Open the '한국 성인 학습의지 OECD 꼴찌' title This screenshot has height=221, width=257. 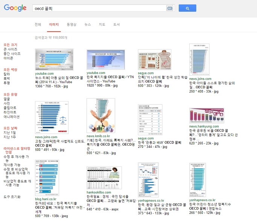pyautogui.click(x=163, y=79)
